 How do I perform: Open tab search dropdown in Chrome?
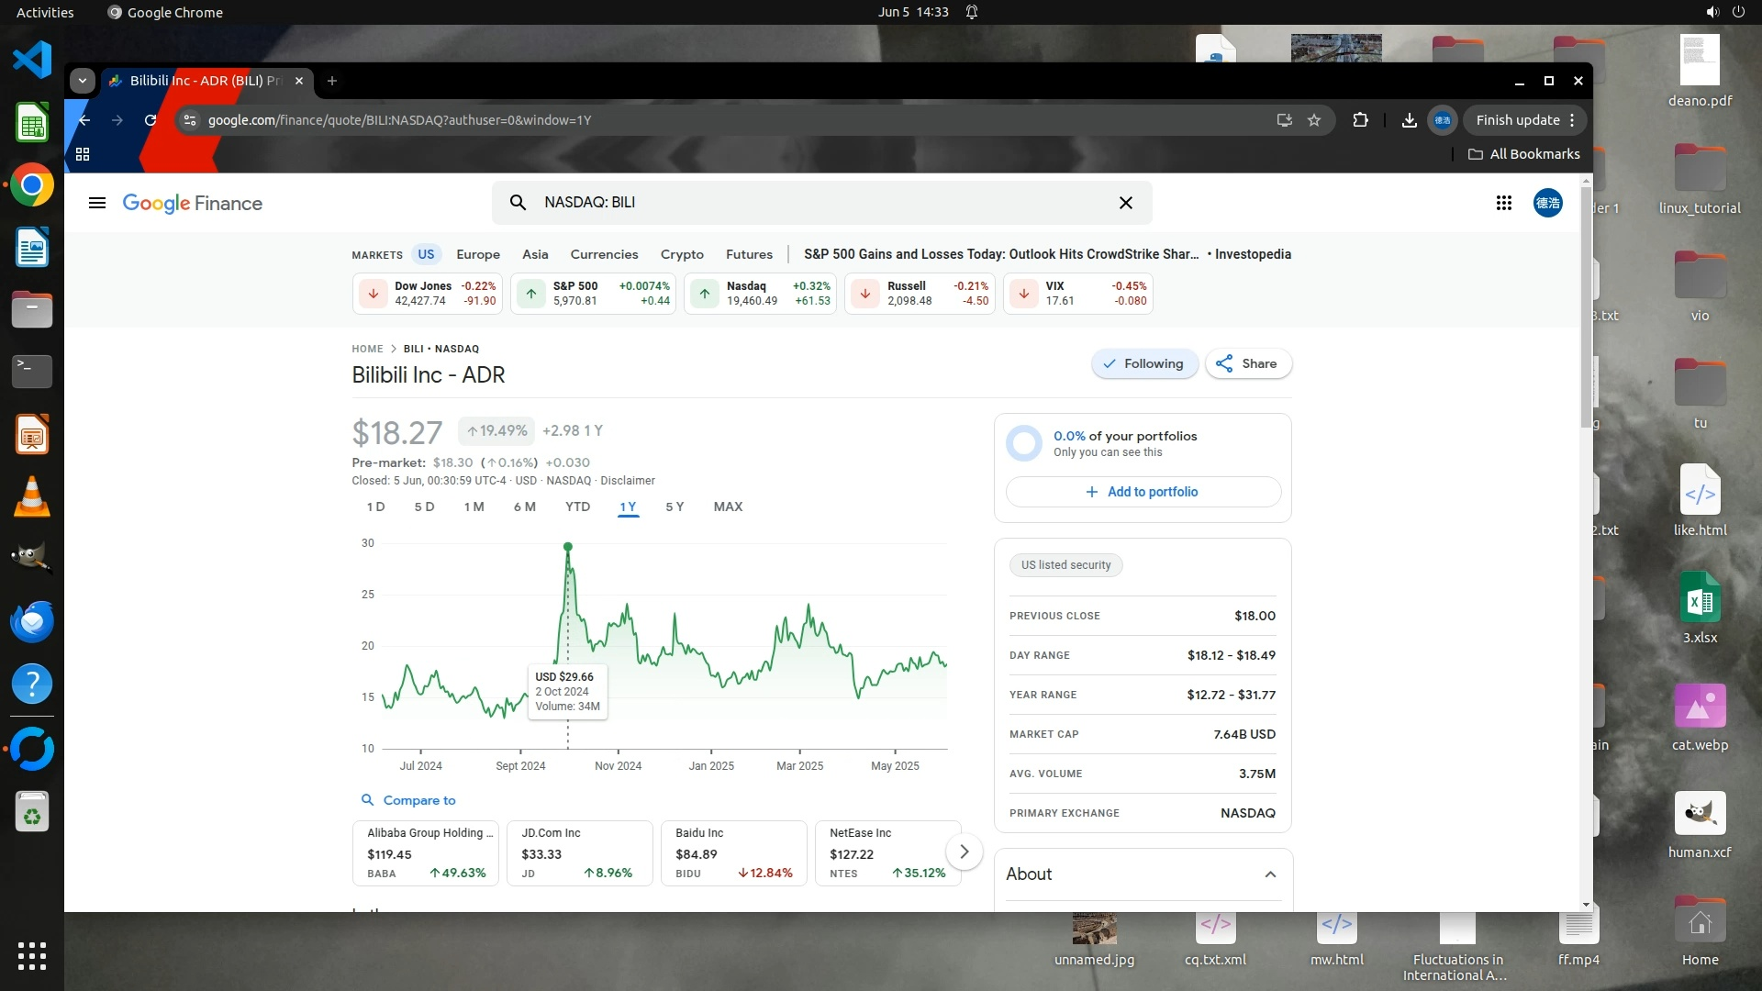point(83,81)
